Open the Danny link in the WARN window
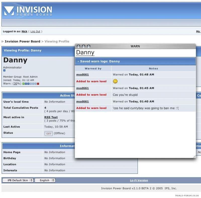Screen dimensions: 201x198 [85, 53]
